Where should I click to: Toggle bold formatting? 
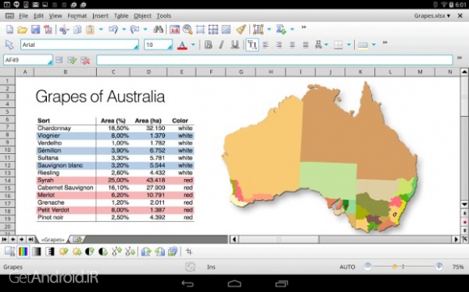[208, 44]
